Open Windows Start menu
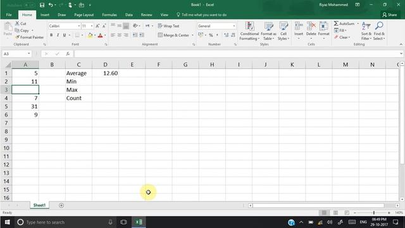Image resolution: width=405 pixels, height=228 pixels. click(7, 222)
